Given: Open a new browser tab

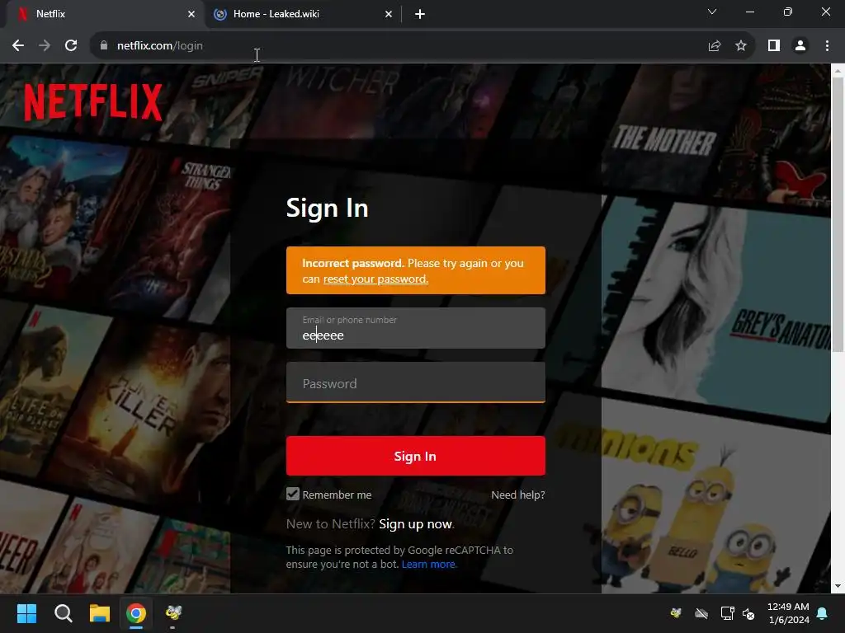Looking at the screenshot, I should pyautogui.click(x=420, y=14).
